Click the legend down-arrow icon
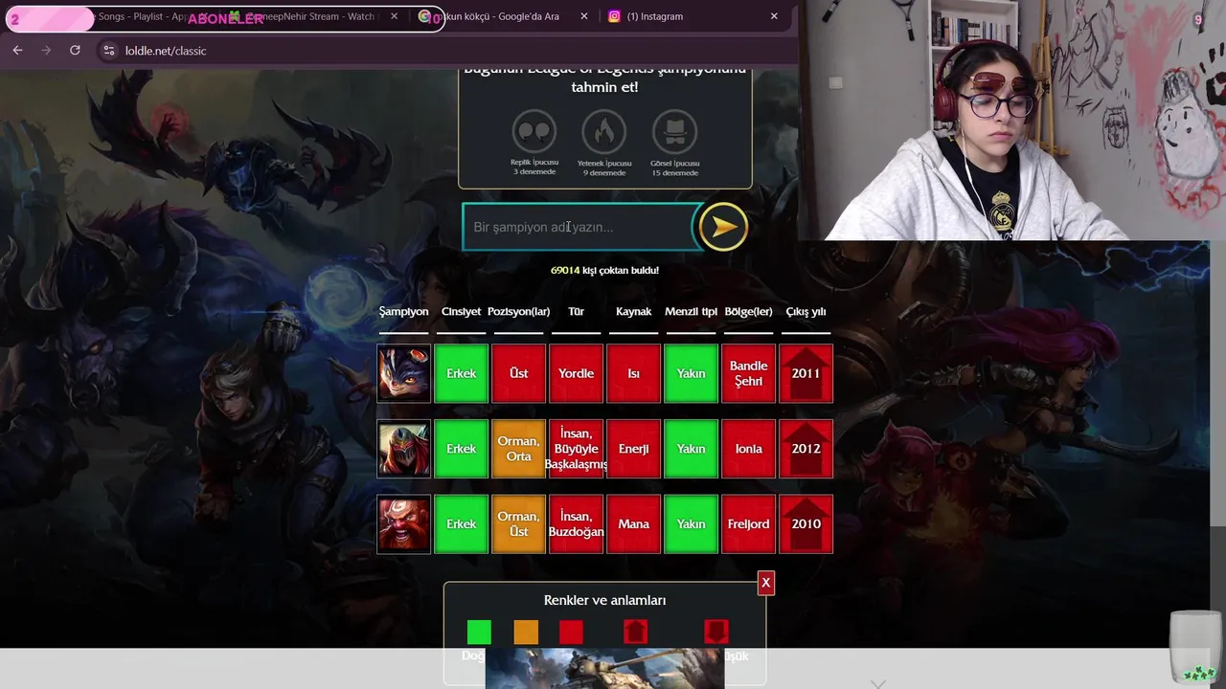This screenshot has width=1226, height=689. [715, 632]
